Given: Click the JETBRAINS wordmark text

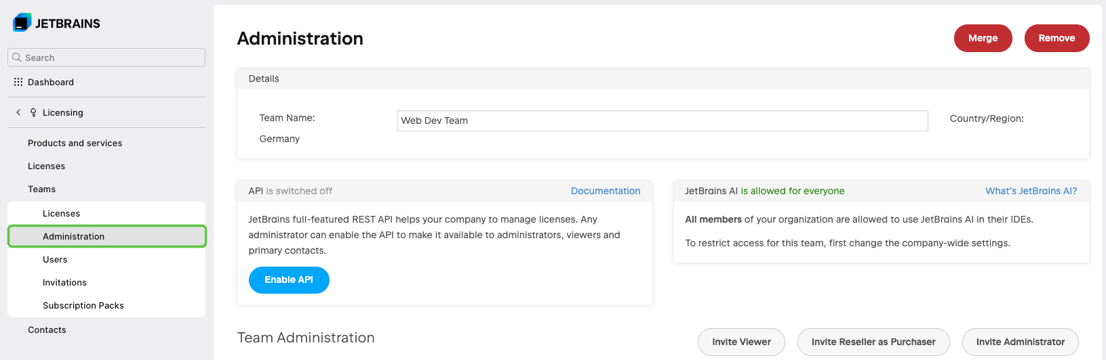Looking at the screenshot, I should 68,24.
